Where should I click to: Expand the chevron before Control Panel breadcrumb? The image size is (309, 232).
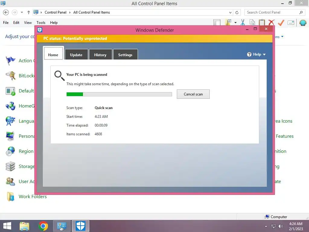tap(41, 12)
